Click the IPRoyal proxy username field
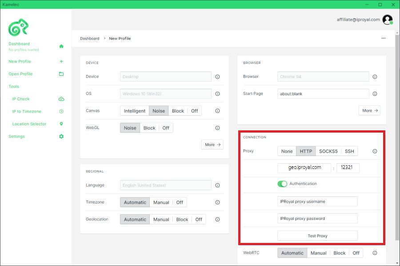This screenshot has width=400, height=266. 317,201
